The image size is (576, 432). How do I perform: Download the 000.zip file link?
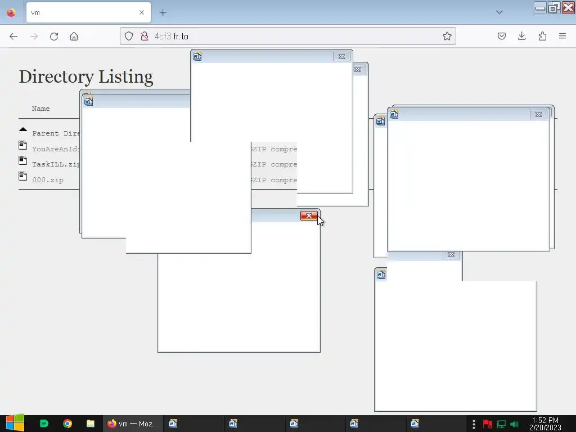(48, 180)
